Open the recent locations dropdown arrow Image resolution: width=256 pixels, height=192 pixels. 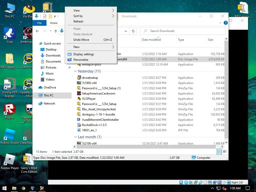point(50,31)
